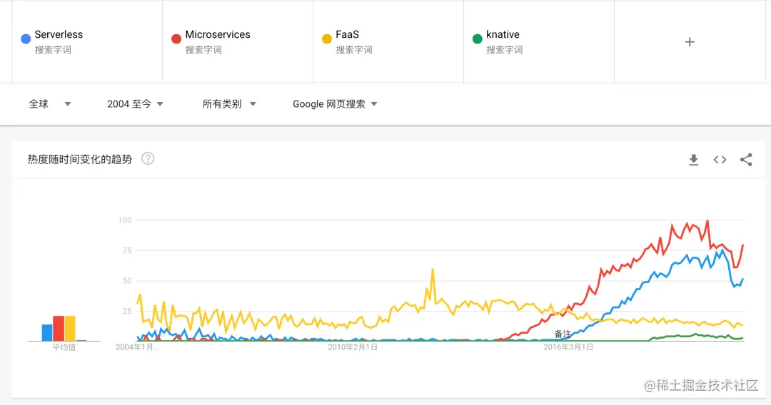Viewport: 771px width, 405px height.
Task: Expand the 所有类别 category dropdown
Action: coord(229,103)
